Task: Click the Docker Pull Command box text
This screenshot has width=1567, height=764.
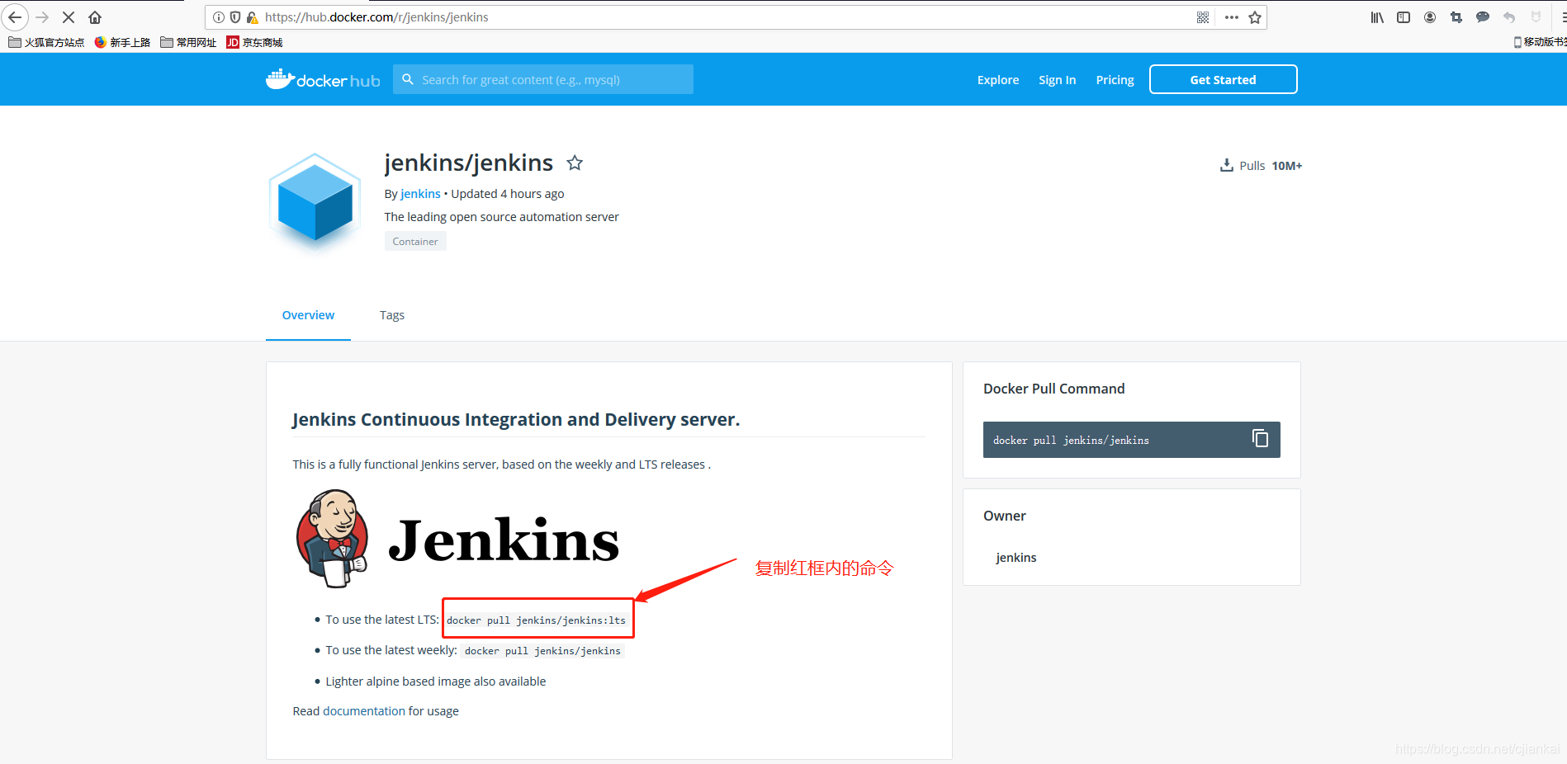Action: tap(1071, 441)
